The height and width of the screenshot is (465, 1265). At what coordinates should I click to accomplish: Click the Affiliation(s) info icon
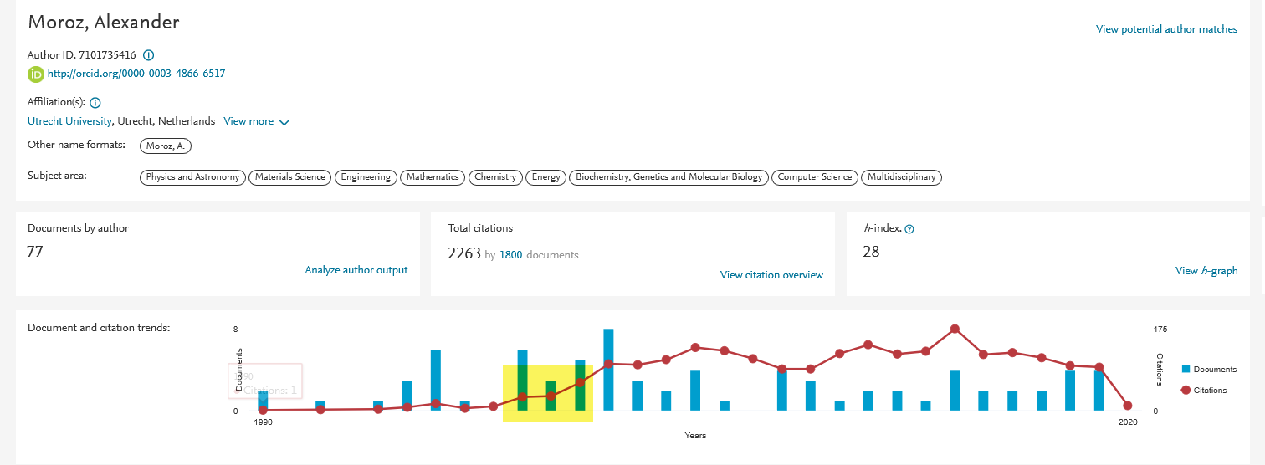tap(95, 103)
